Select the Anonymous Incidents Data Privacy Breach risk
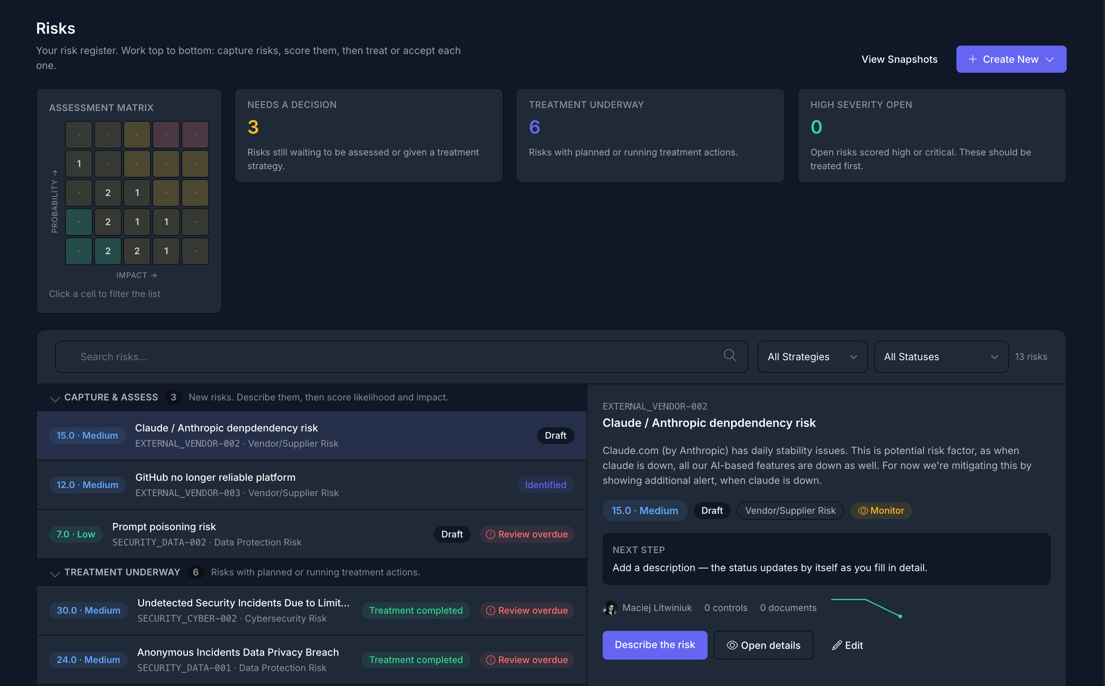 coord(311,660)
